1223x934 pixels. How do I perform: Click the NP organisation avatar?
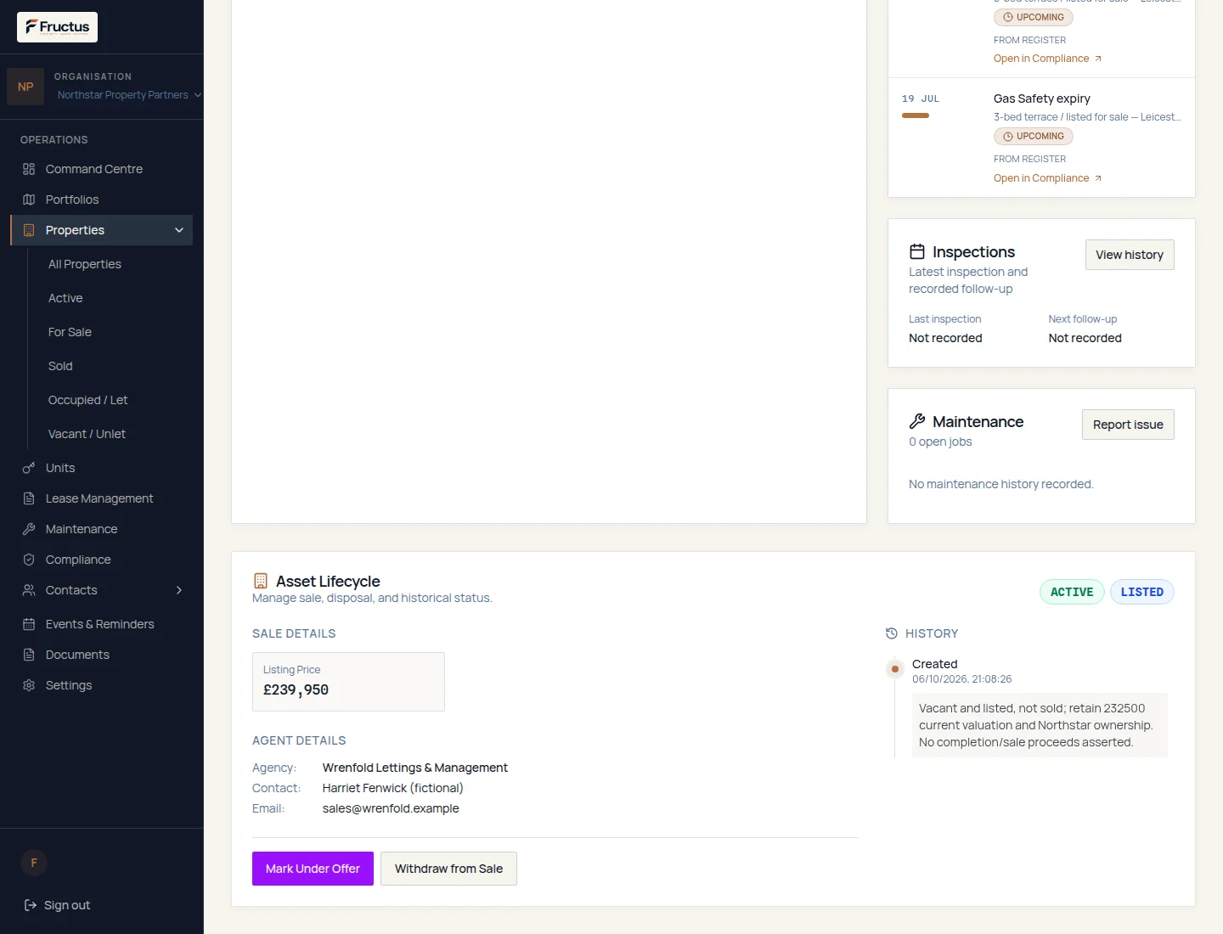point(25,87)
